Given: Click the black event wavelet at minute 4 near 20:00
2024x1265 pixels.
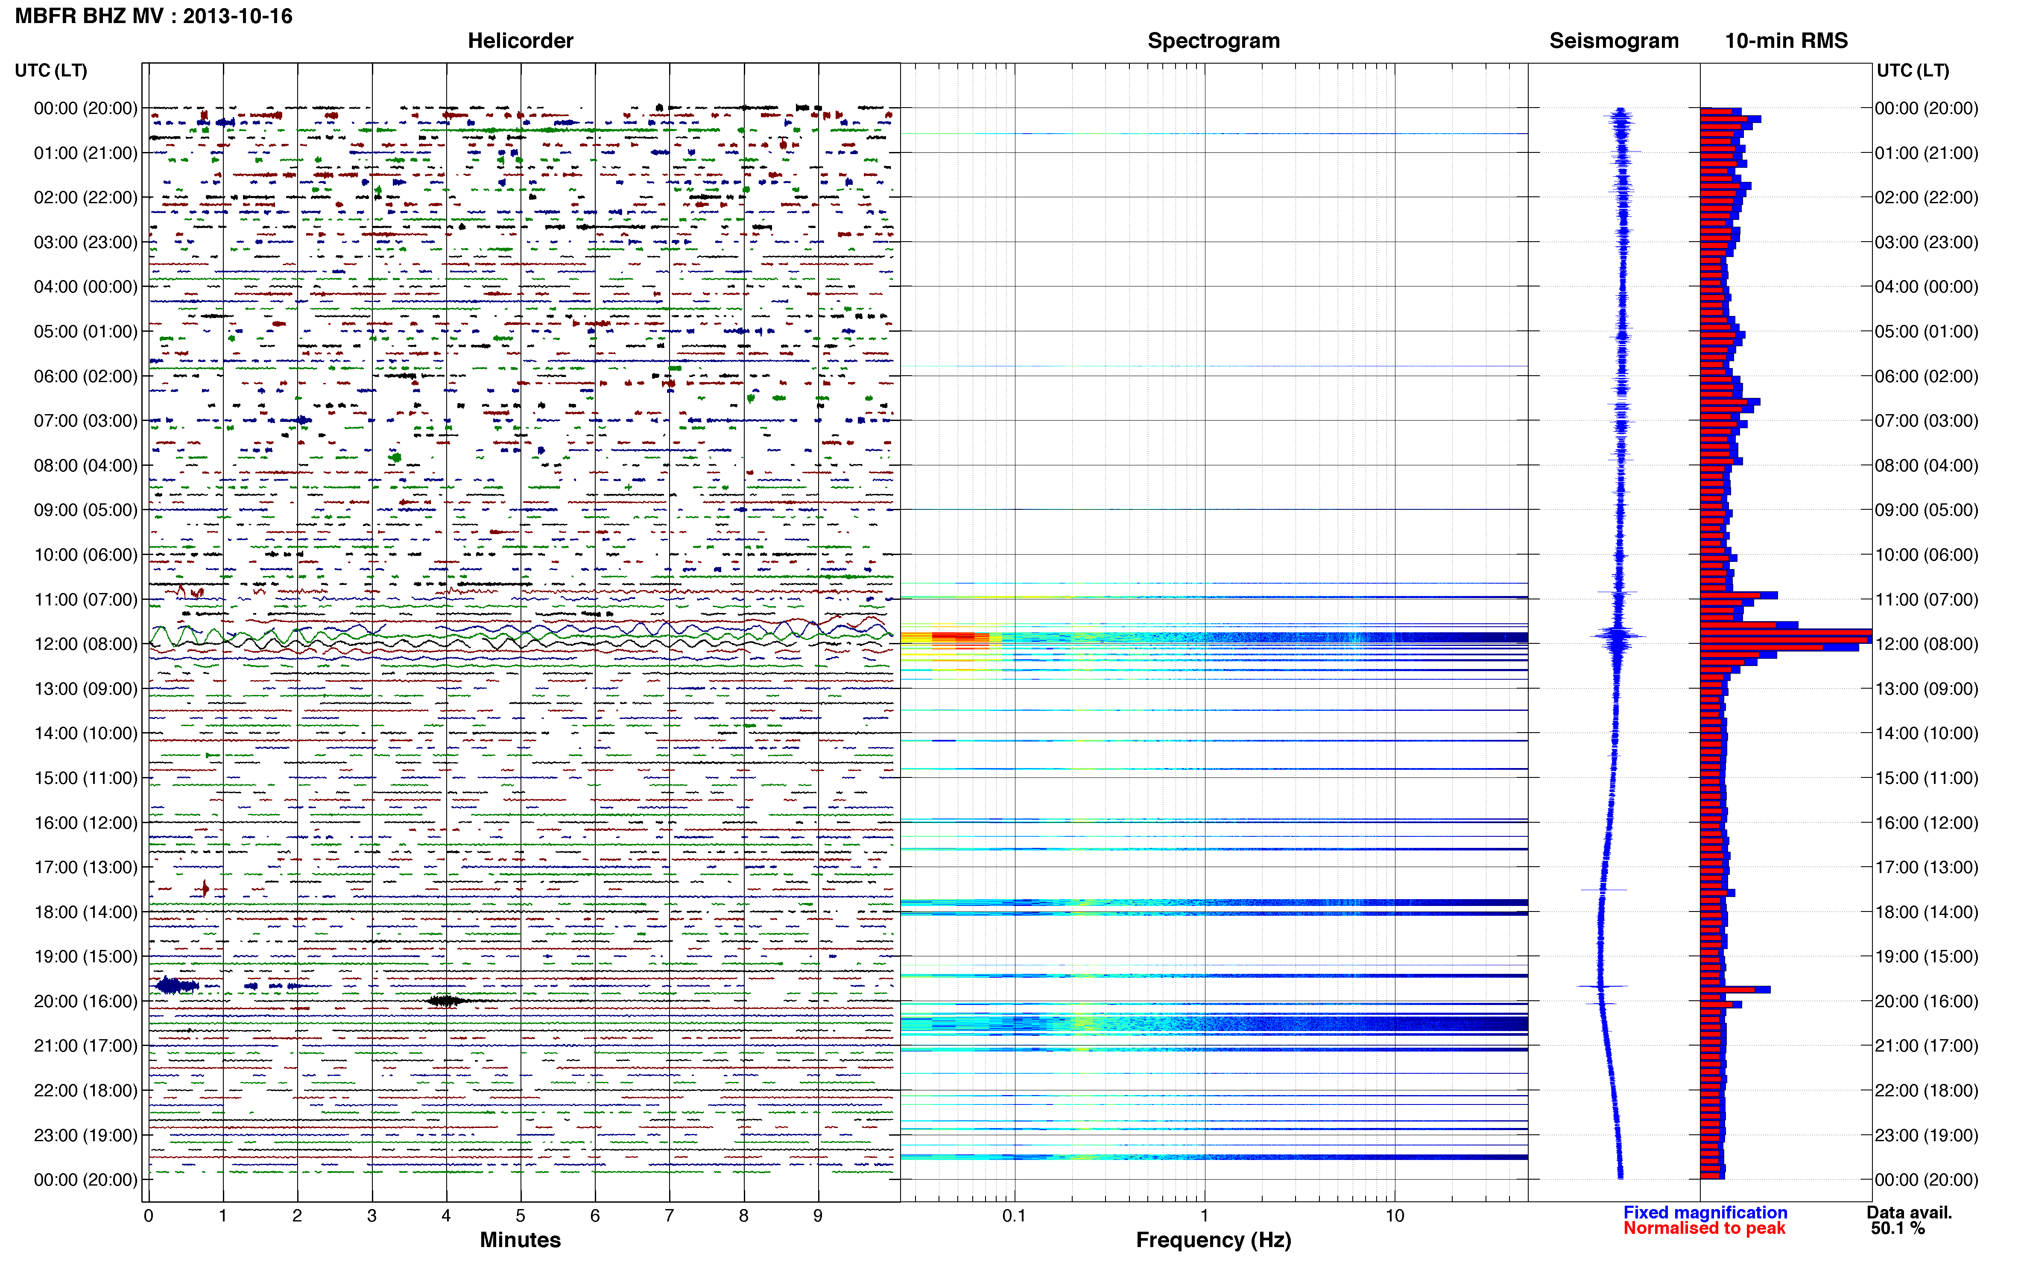Looking at the screenshot, I should tap(448, 1001).
